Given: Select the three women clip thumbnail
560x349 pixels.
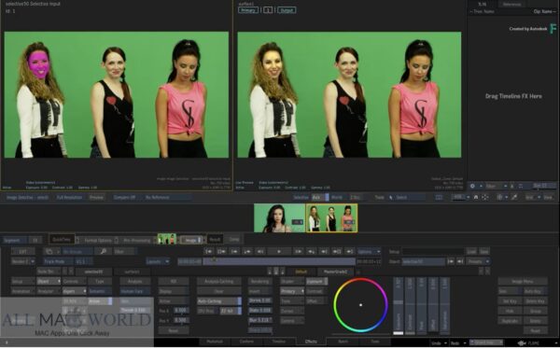Looking at the screenshot, I should click(x=331, y=218).
